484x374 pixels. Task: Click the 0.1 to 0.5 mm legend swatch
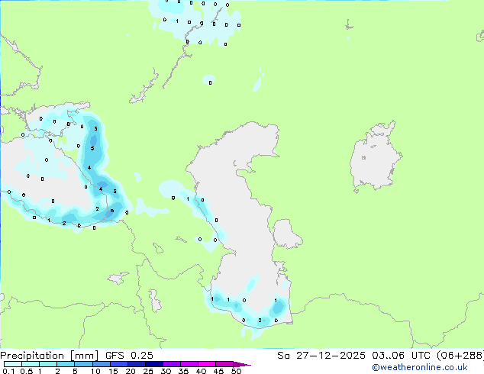pyautogui.click(x=13, y=364)
